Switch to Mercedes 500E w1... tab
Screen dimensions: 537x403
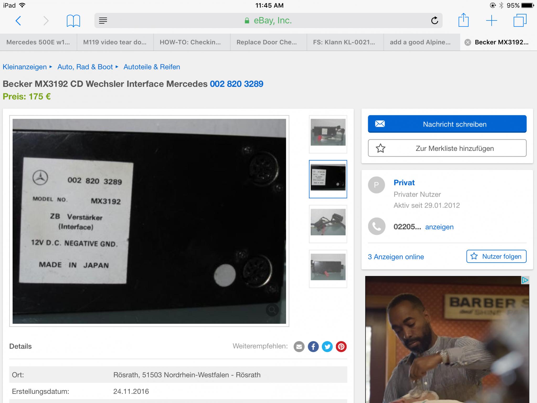38,42
